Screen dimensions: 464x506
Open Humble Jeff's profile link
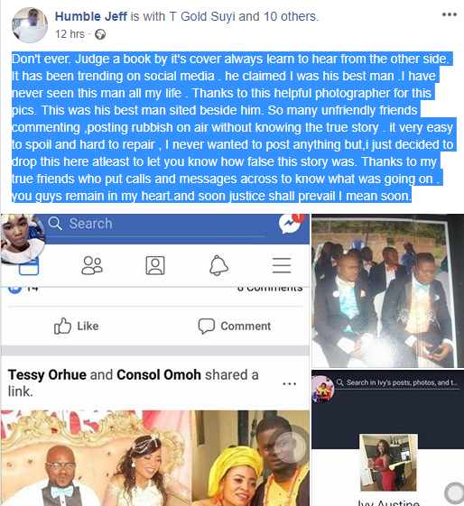pos(91,16)
